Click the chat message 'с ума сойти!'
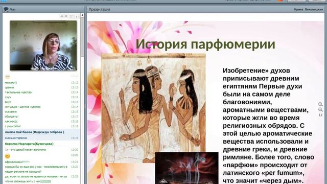Viewport: 327px width, 184px height. tap(13, 126)
